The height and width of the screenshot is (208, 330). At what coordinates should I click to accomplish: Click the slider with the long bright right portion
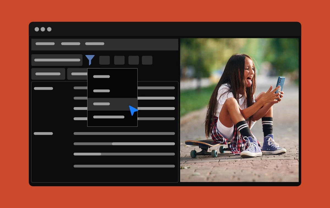(x=124, y=144)
